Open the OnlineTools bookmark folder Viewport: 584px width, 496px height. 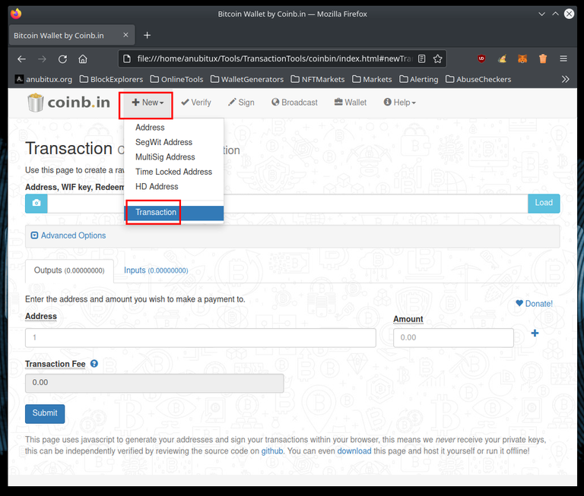click(176, 79)
